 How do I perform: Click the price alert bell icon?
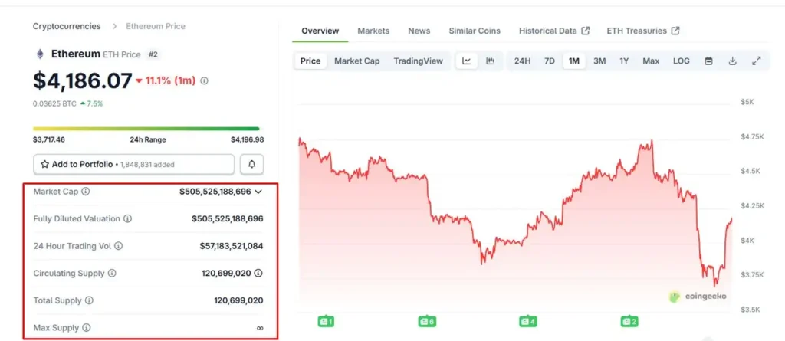[251, 164]
